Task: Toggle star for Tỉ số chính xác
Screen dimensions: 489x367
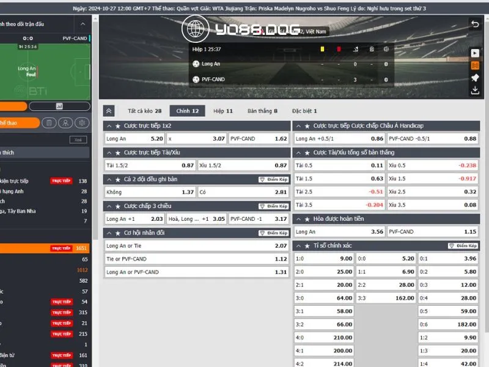Action: click(x=307, y=245)
